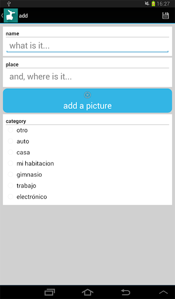175x299 pixels.
Task: Select electrónico category radio button
Action: tap(10, 196)
